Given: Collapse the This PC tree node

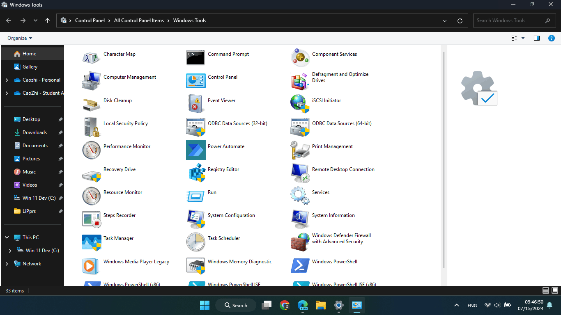Looking at the screenshot, I should coord(7,237).
